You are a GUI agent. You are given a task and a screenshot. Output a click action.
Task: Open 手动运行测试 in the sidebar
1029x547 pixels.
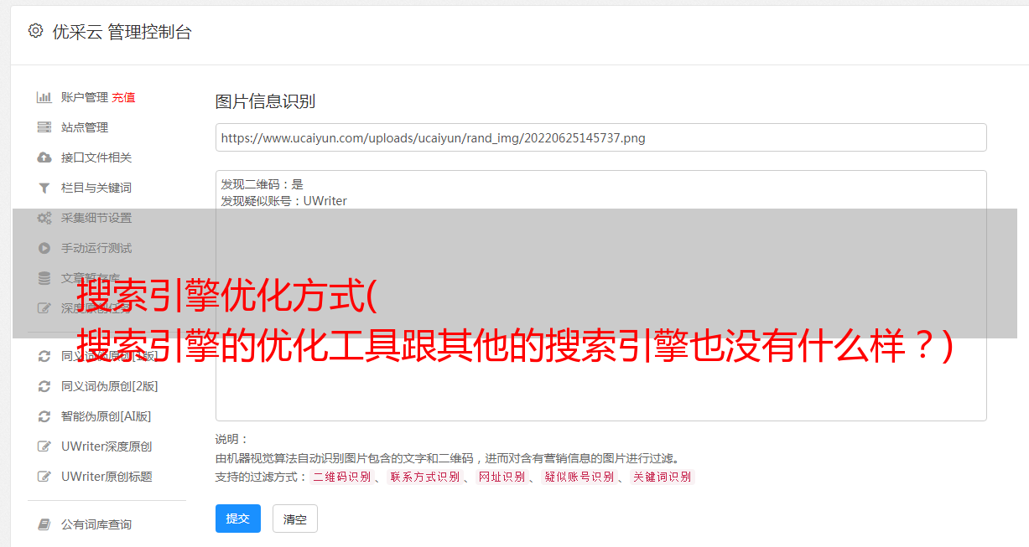tap(96, 248)
